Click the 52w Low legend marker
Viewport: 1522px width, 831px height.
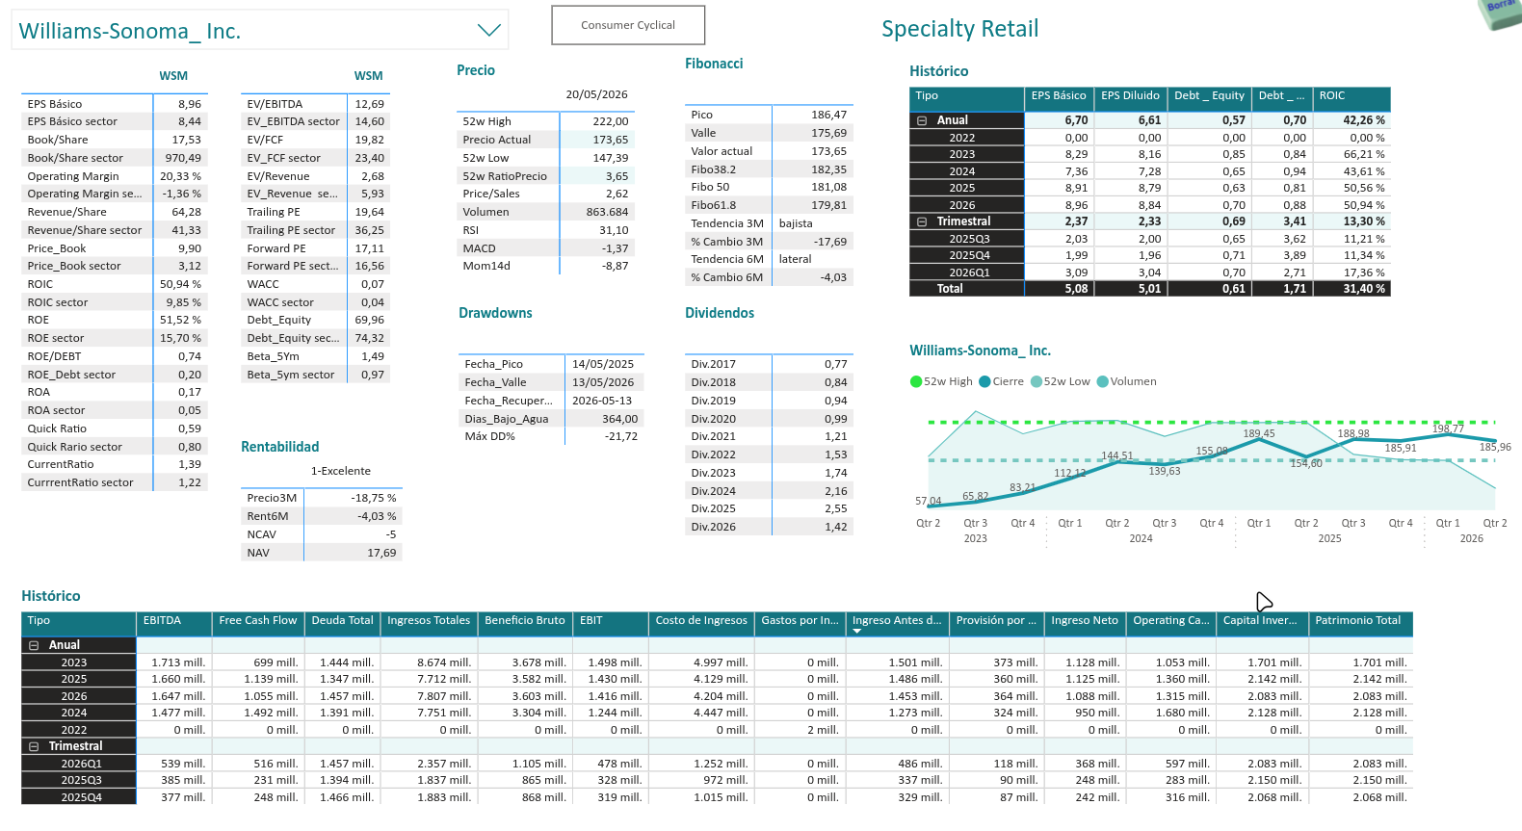[1037, 381]
